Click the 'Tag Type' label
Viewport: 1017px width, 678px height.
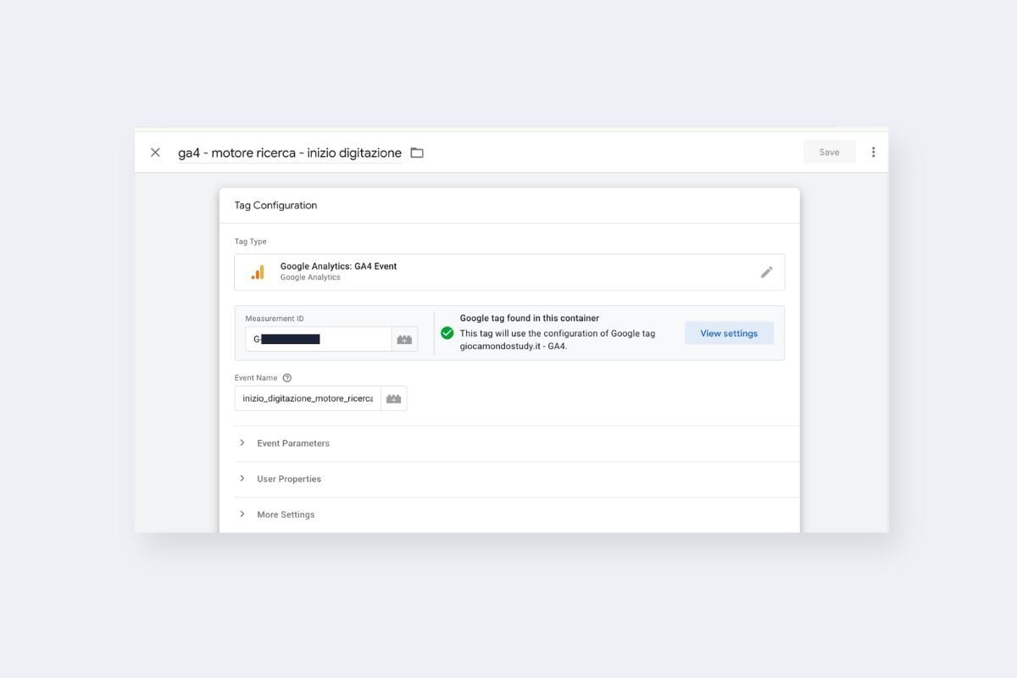click(251, 242)
